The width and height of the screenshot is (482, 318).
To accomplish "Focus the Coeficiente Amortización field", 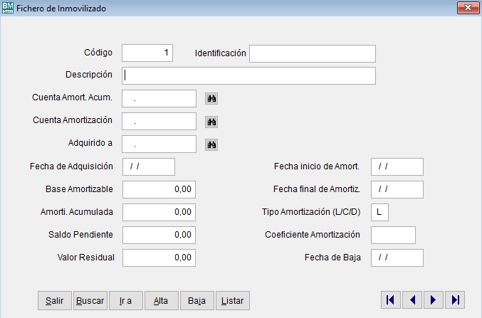I will (x=393, y=235).
